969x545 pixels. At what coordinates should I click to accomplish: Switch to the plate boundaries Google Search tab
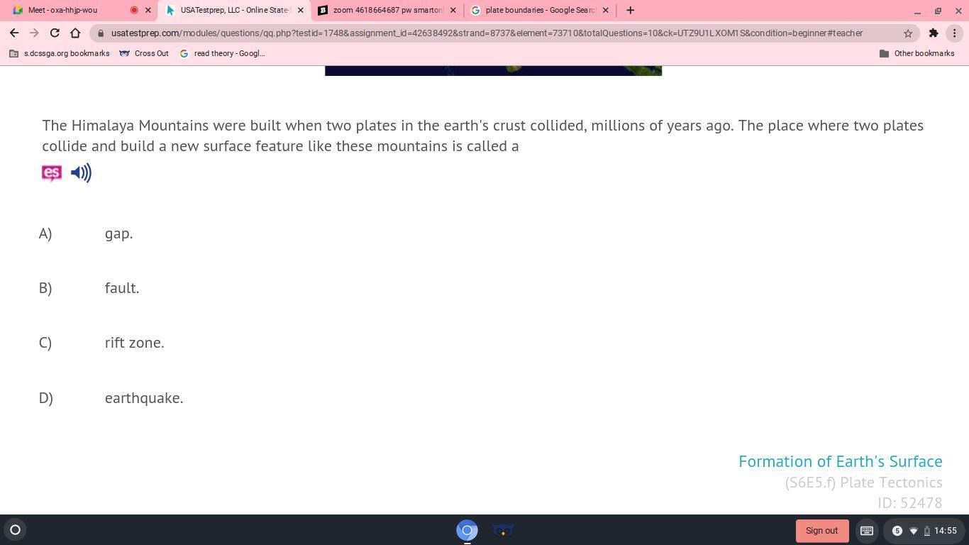[541, 10]
